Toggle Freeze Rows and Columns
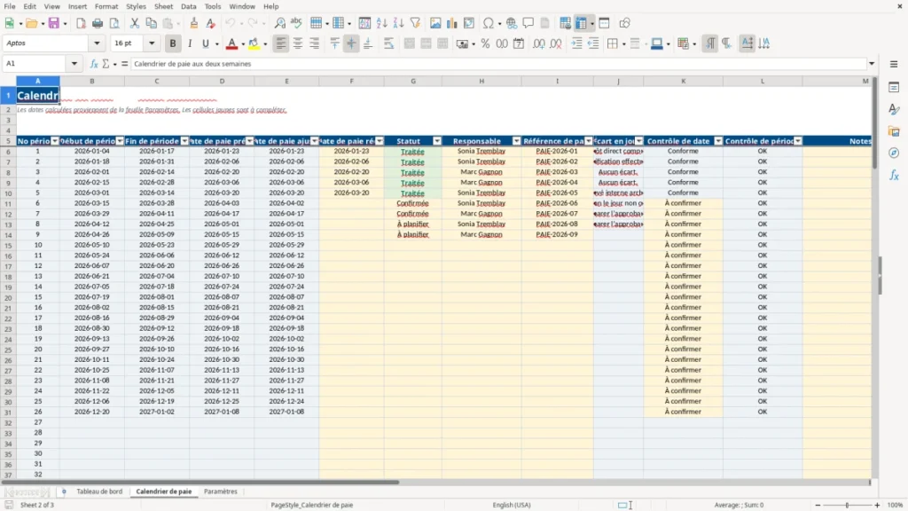Screen dimensions: 908x511 581,23
